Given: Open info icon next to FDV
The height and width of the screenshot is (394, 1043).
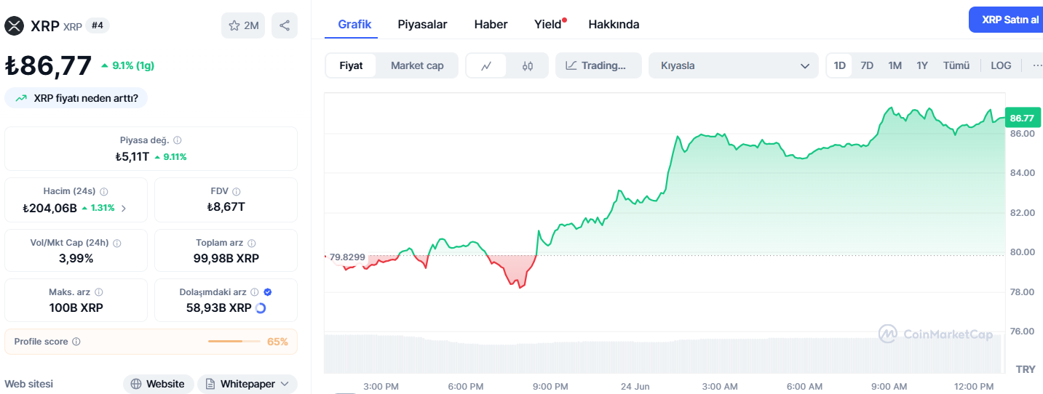Looking at the screenshot, I should pyautogui.click(x=237, y=191).
